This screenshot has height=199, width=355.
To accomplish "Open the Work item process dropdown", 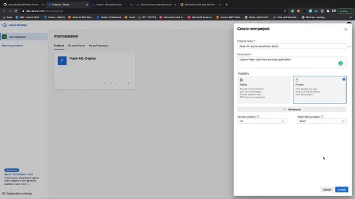I will tap(322, 121).
